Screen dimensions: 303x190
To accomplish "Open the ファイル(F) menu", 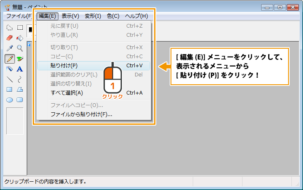I will (19, 16).
